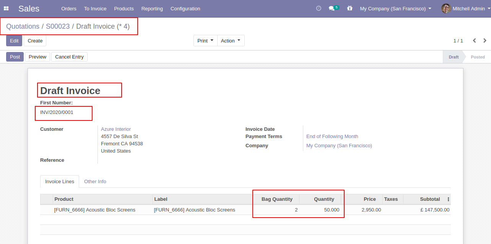
Task: Open the Products menu
Action: 124,8
